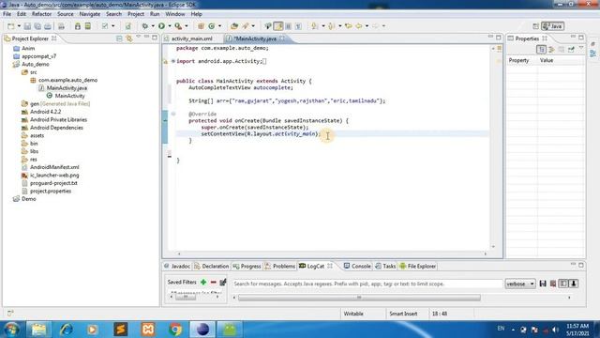This screenshot has width=600, height=338.
Task: Click the Open Perspective icon
Action: click(x=535, y=26)
